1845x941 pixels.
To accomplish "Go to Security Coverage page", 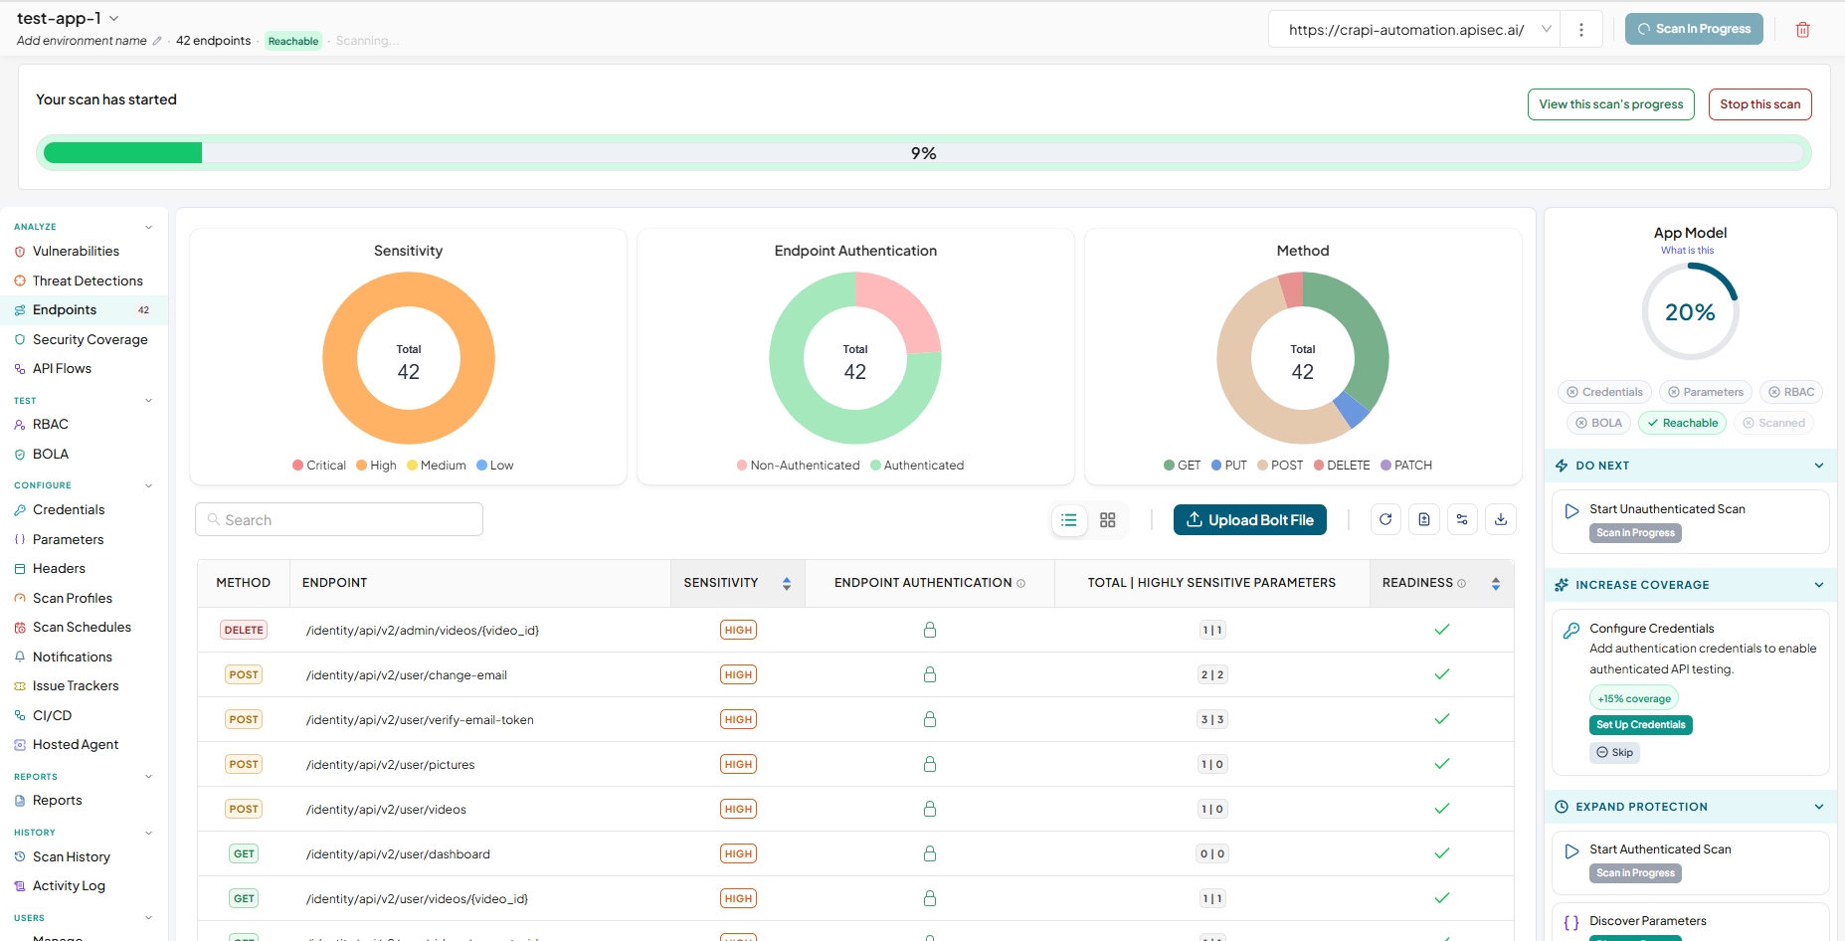I will 90,340.
